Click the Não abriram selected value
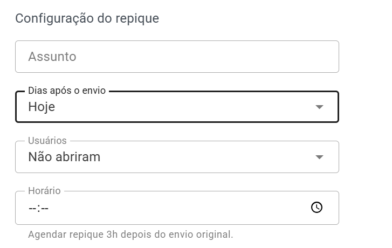 [x=64, y=157]
